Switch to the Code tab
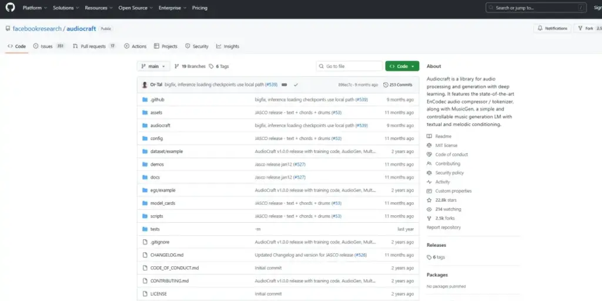Image resolution: width=602 pixels, height=301 pixels. coord(16,46)
